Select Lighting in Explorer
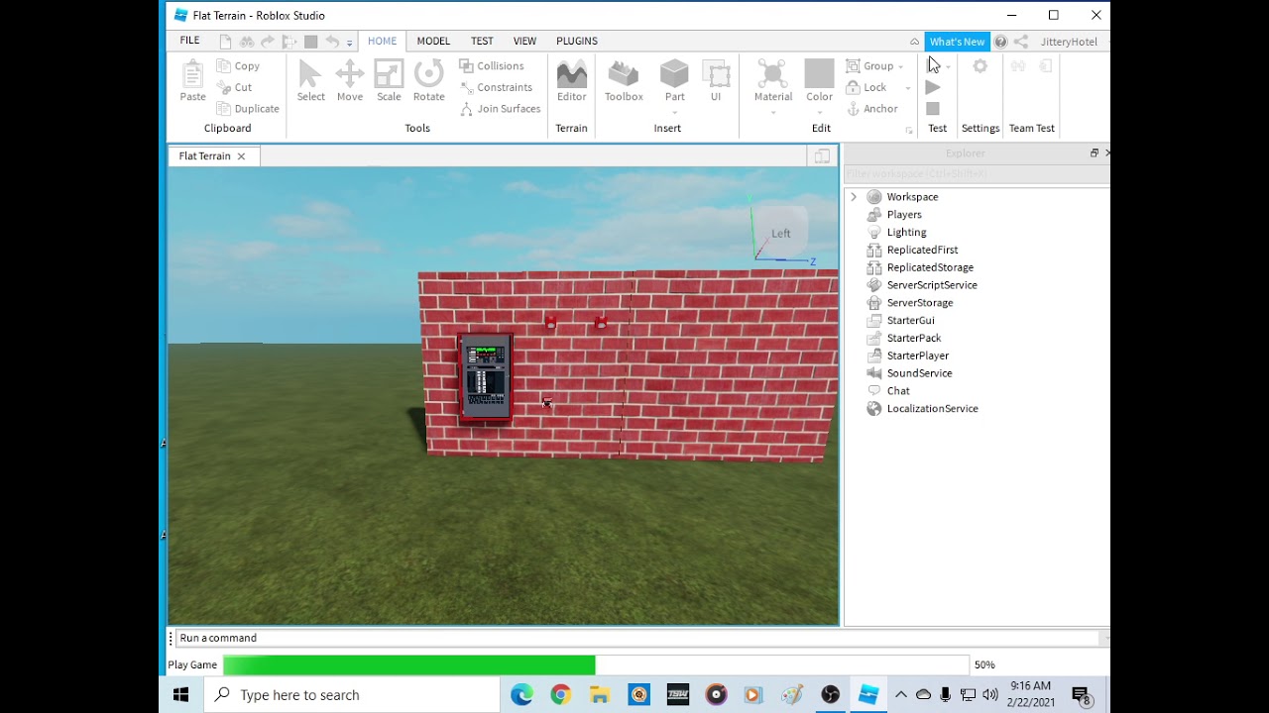 (906, 233)
